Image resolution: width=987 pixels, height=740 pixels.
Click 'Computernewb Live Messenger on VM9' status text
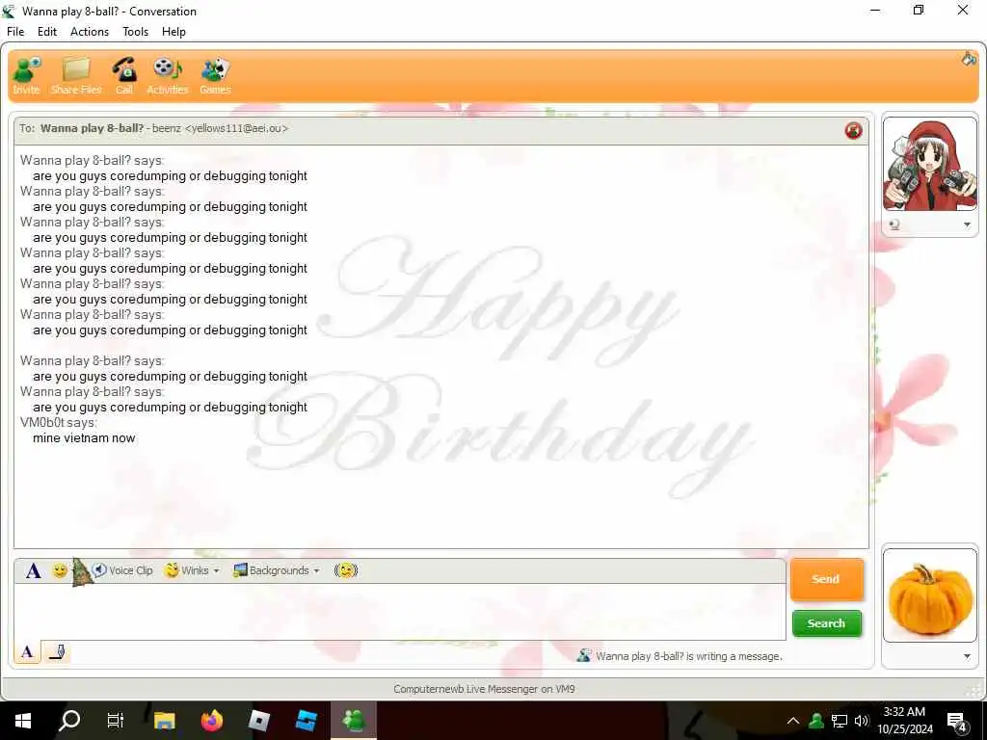pyautogui.click(x=484, y=689)
